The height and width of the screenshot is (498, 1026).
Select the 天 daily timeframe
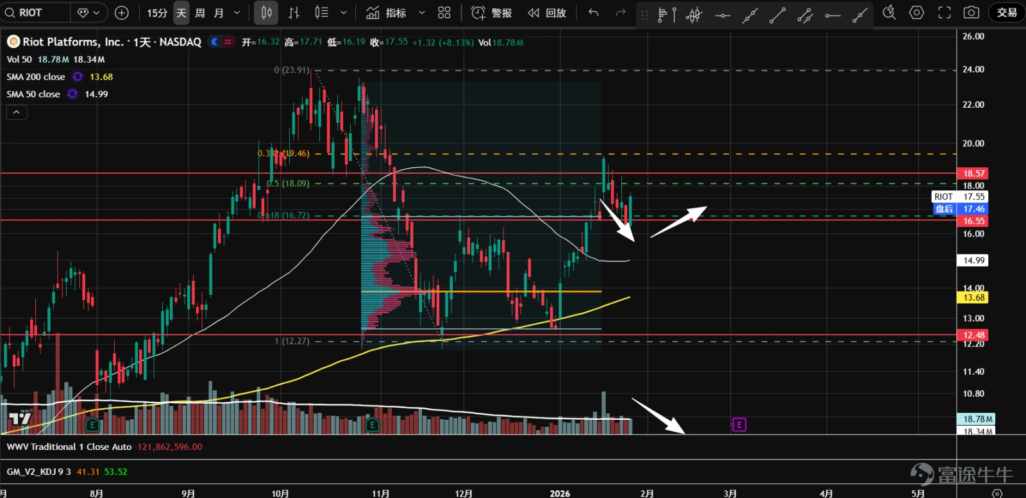181,13
